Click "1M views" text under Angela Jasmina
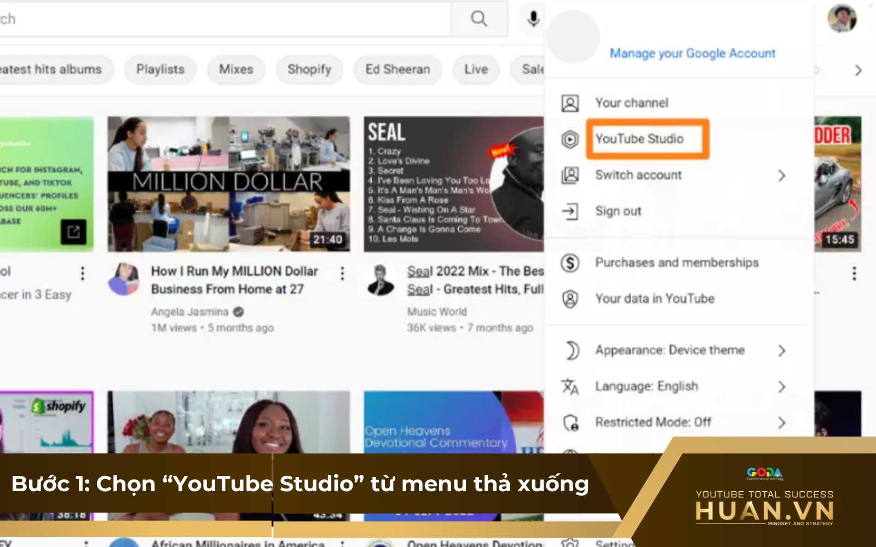This screenshot has height=547, width=876. pos(174,328)
